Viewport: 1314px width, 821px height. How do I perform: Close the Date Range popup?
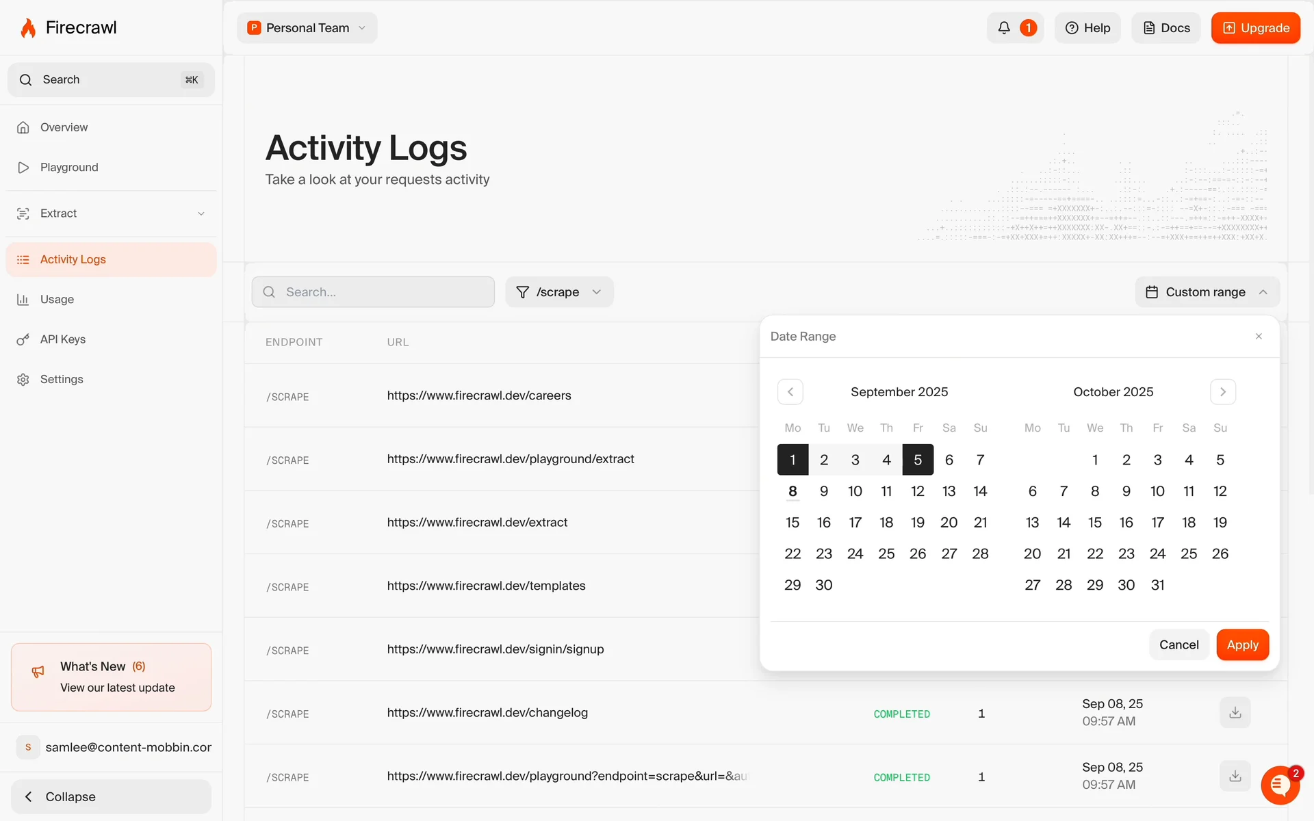click(x=1259, y=337)
